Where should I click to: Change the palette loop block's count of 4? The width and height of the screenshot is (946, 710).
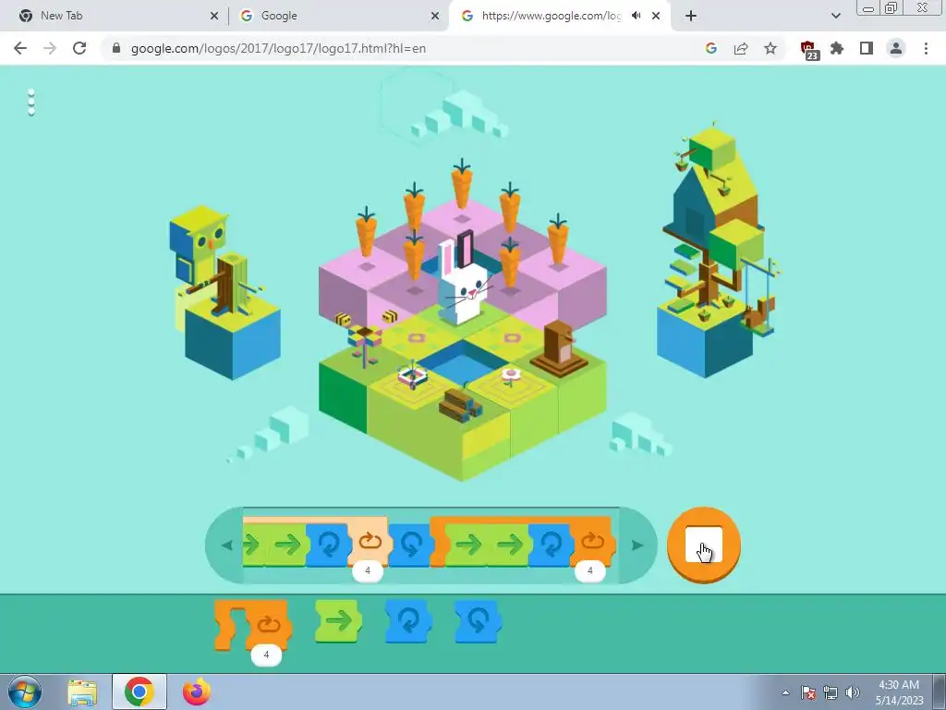[x=266, y=655]
